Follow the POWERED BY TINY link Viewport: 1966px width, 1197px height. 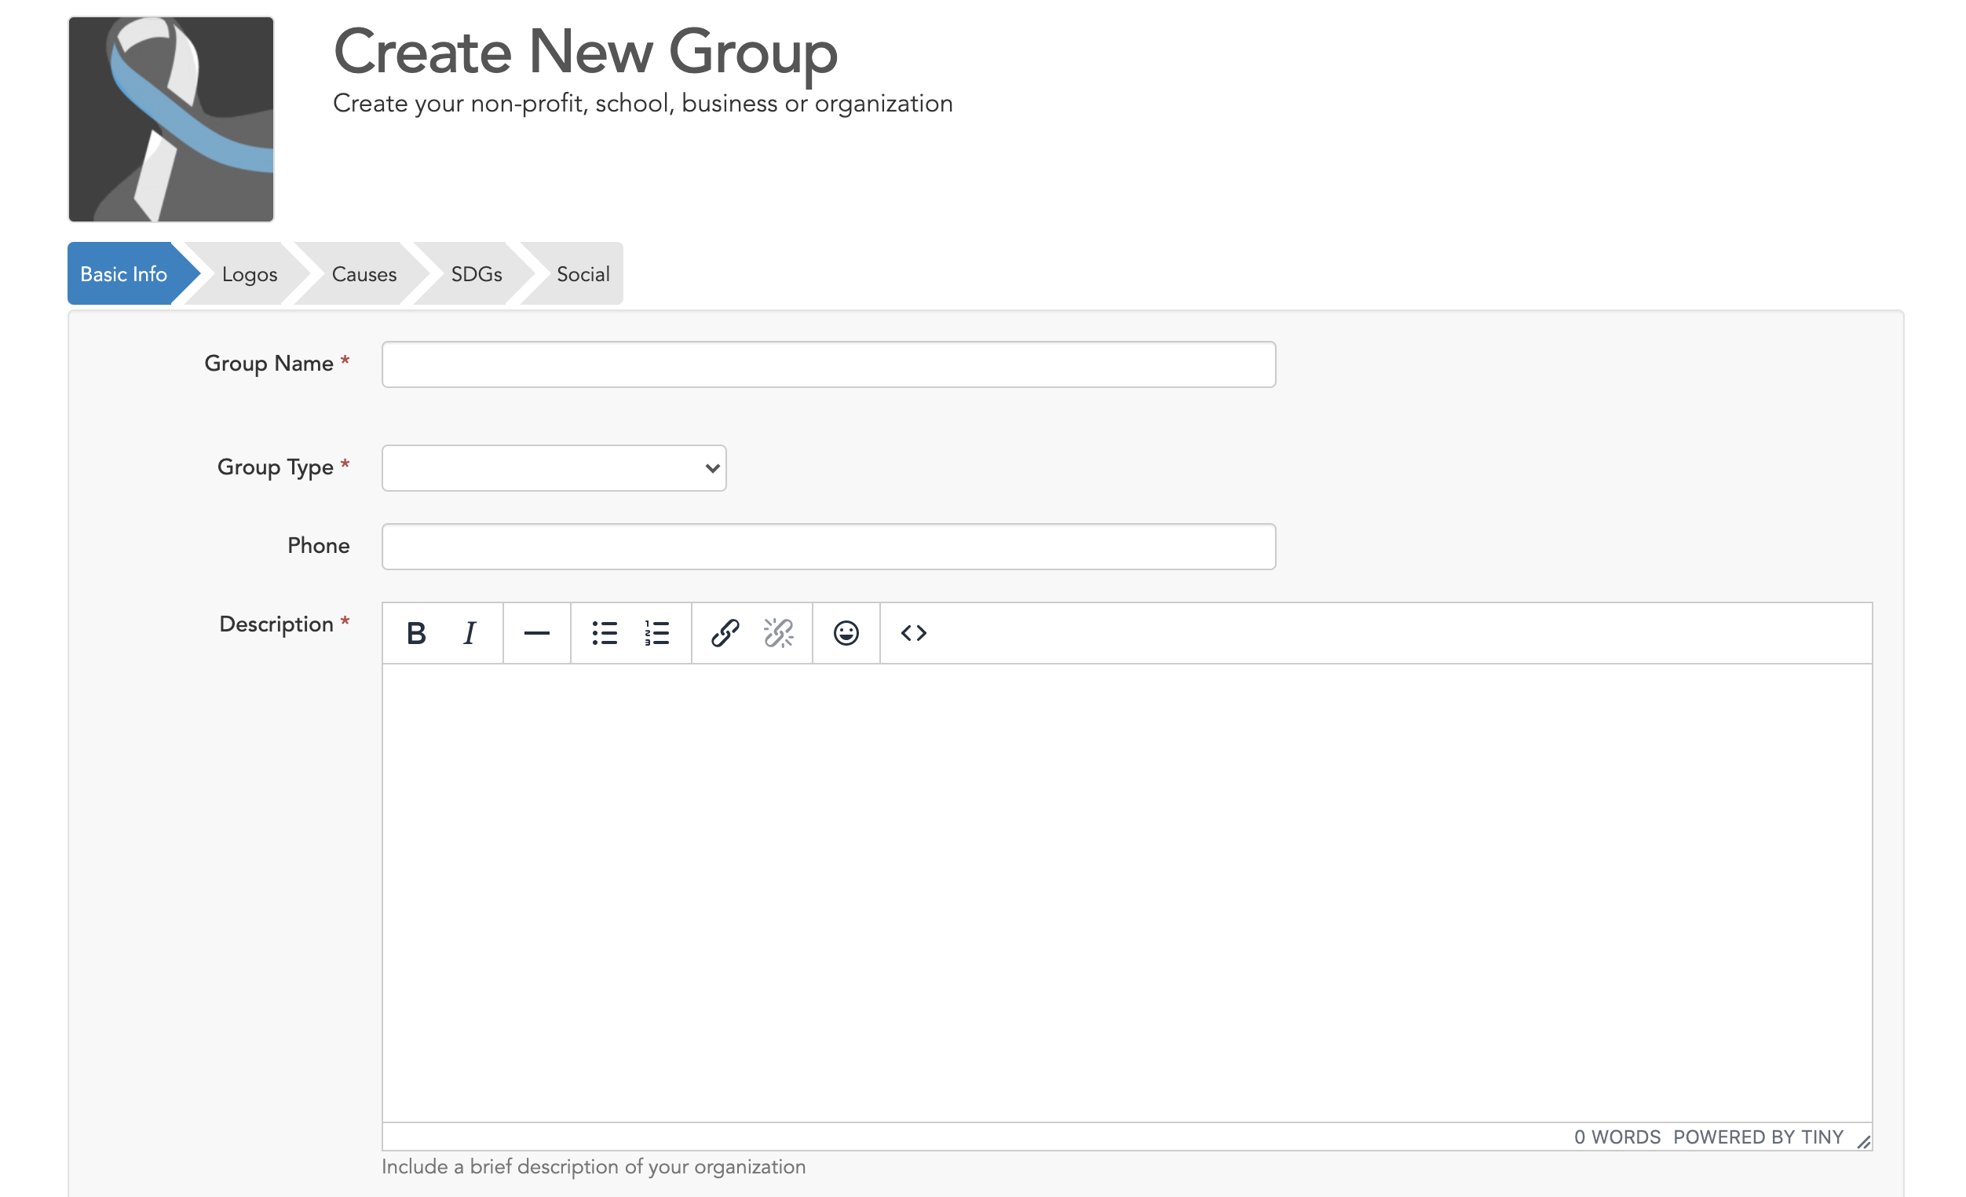click(x=1758, y=1137)
